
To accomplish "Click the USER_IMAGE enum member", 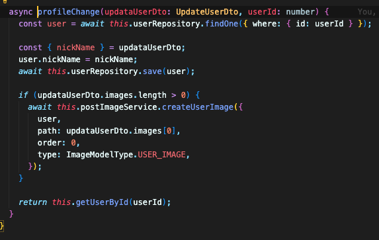I will [x=161, y=155].
